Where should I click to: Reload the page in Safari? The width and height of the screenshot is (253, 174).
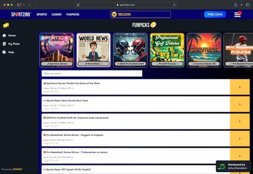click(175, 5)
